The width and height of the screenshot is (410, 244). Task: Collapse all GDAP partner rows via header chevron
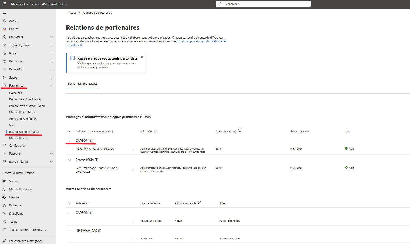pos(69,131)
